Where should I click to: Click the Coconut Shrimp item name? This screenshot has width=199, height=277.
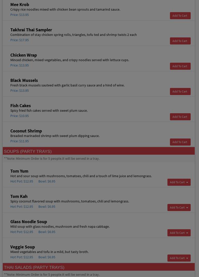(26, 131)
